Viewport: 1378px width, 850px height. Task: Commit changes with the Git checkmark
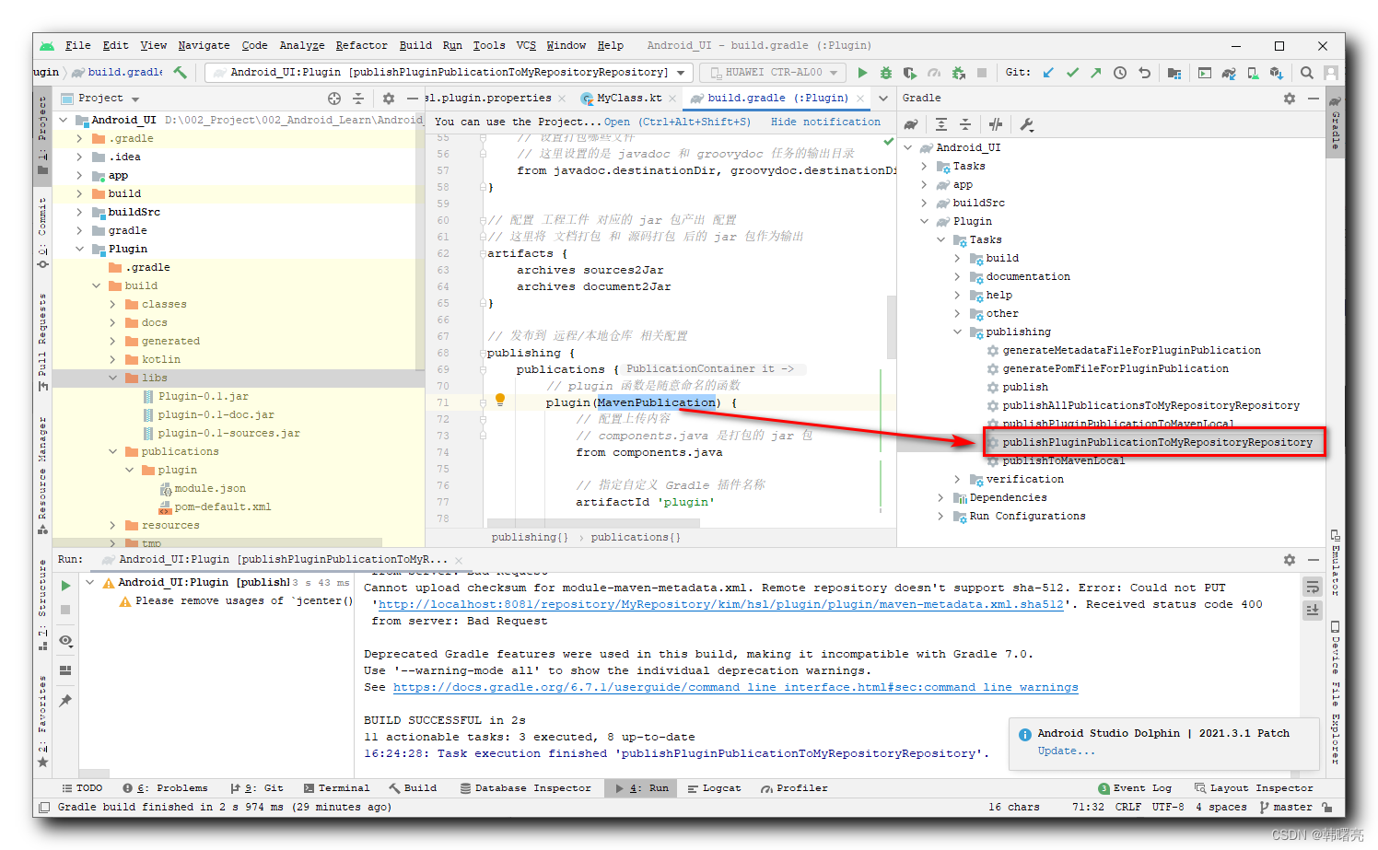tap(1072, 73)
